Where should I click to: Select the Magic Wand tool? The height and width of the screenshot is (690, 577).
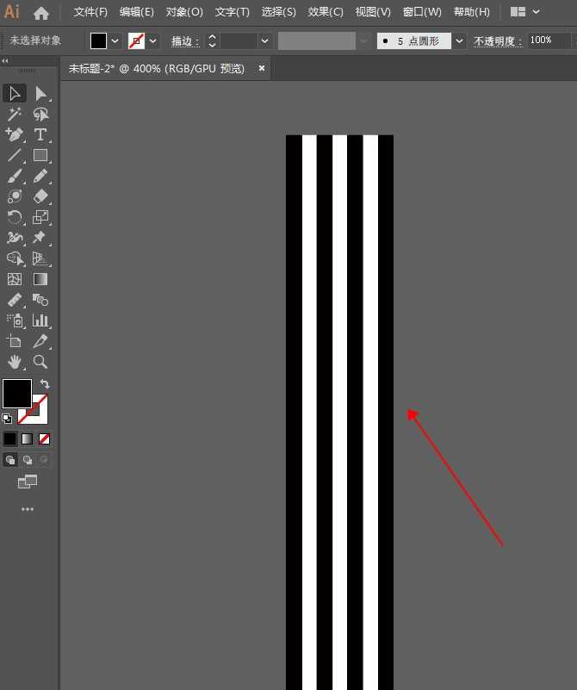tap(15, 114)
